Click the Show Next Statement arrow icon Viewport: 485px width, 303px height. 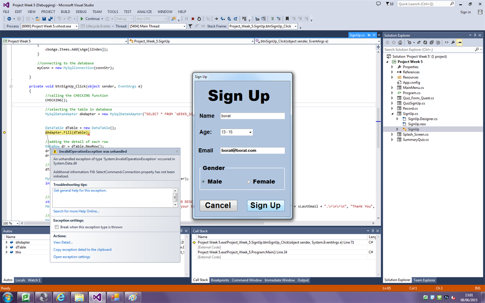[216, 19]
